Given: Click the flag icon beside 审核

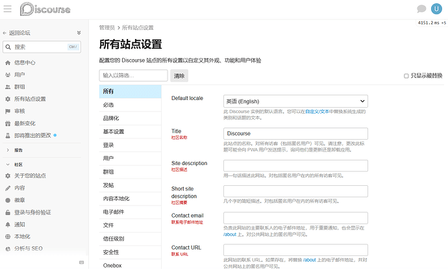Looking at the screenshot, I should tap(8, 111).
